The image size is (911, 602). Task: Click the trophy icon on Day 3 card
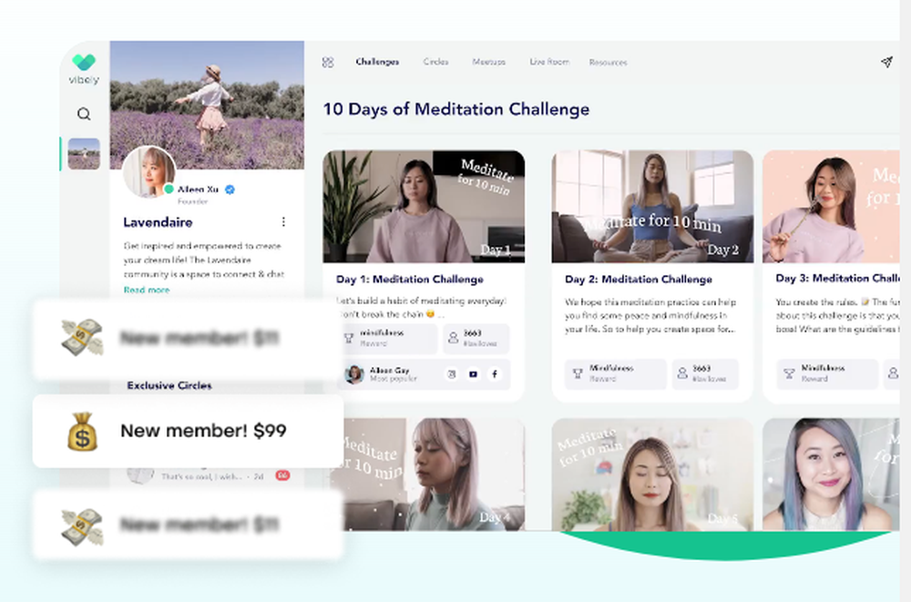(x=789, y=373)
